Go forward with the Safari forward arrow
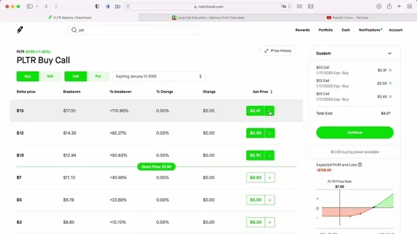 coord(56,6)
